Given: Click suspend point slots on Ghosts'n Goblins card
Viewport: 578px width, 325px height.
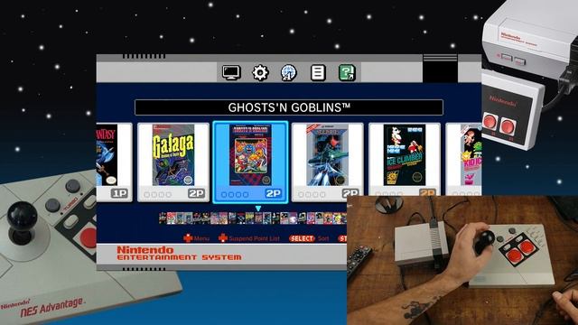Looking at the screenshot, I should pyautogui.click(x=235, y=194).
